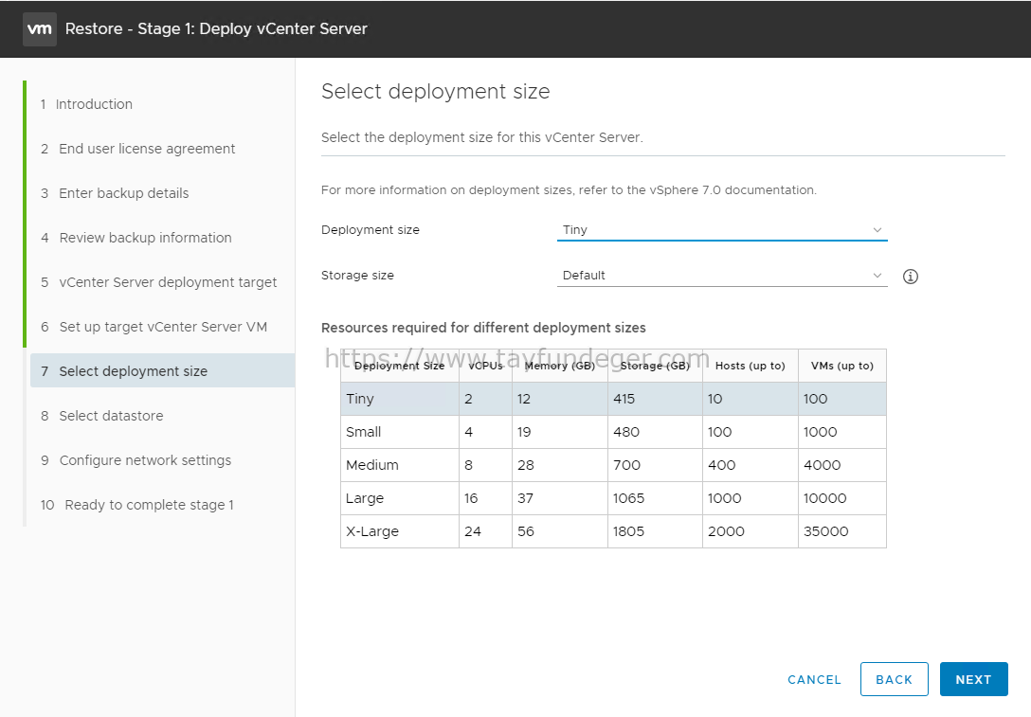Screen dimensions: 1031x717
Task: Click the NEXT button
Action: (973, 679)
